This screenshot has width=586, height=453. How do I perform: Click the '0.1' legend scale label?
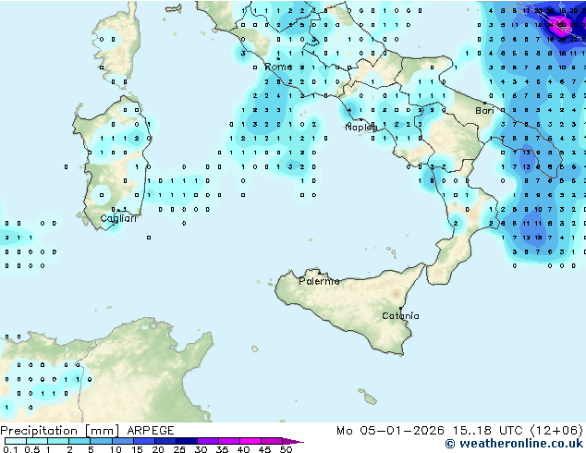10,449
